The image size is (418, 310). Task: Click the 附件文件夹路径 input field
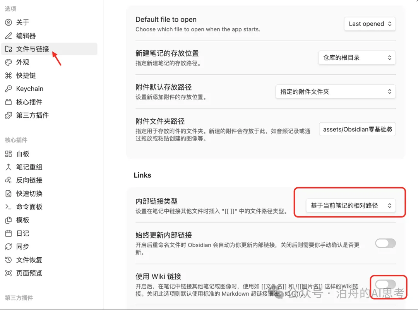coord(357,130)
